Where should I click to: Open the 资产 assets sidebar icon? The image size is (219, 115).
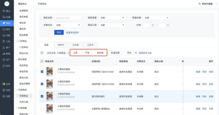coord(4,60)
